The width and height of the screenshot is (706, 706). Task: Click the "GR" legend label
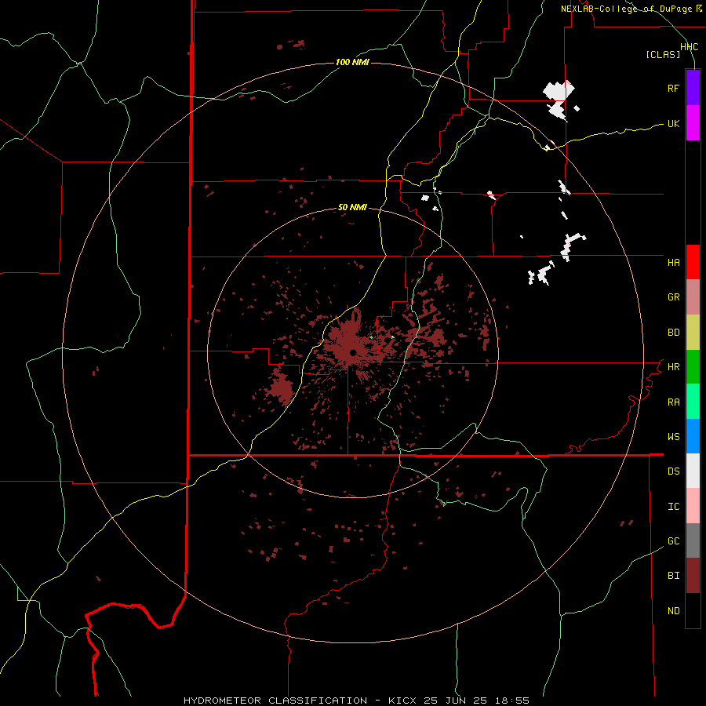[673, 297]
